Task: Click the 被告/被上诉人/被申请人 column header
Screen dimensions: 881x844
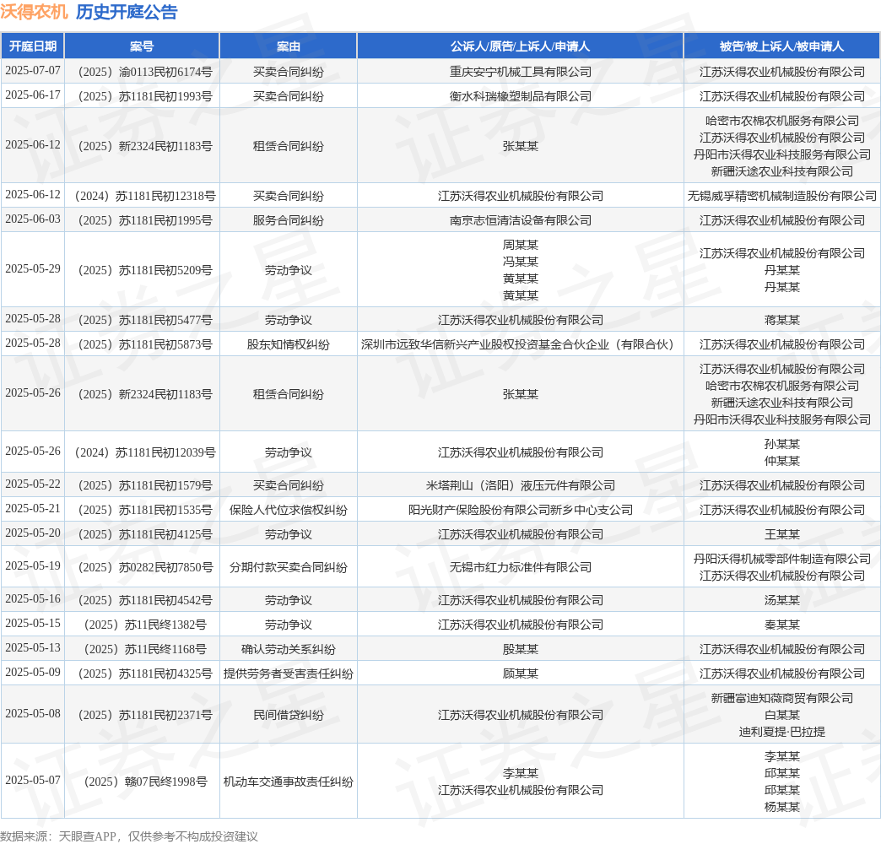Action: tap(781, 46)
